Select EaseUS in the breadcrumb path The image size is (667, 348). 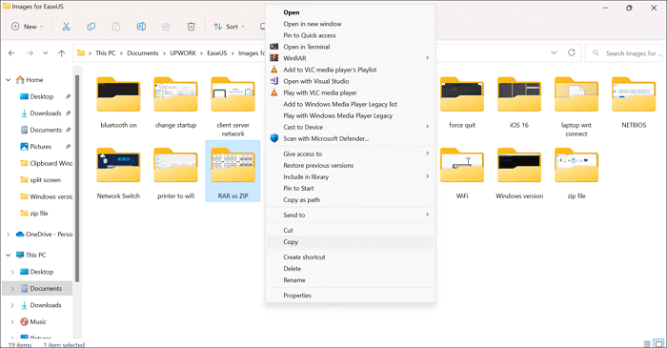point(217,53)
